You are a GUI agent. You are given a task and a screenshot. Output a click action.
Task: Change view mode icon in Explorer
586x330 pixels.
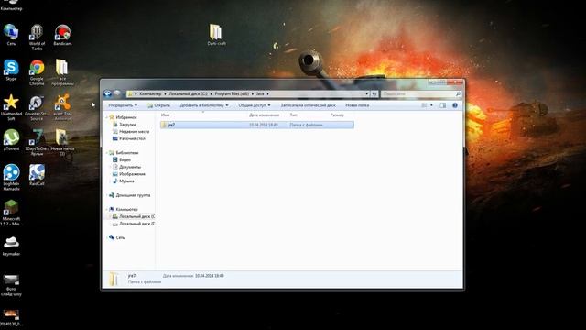424,105
